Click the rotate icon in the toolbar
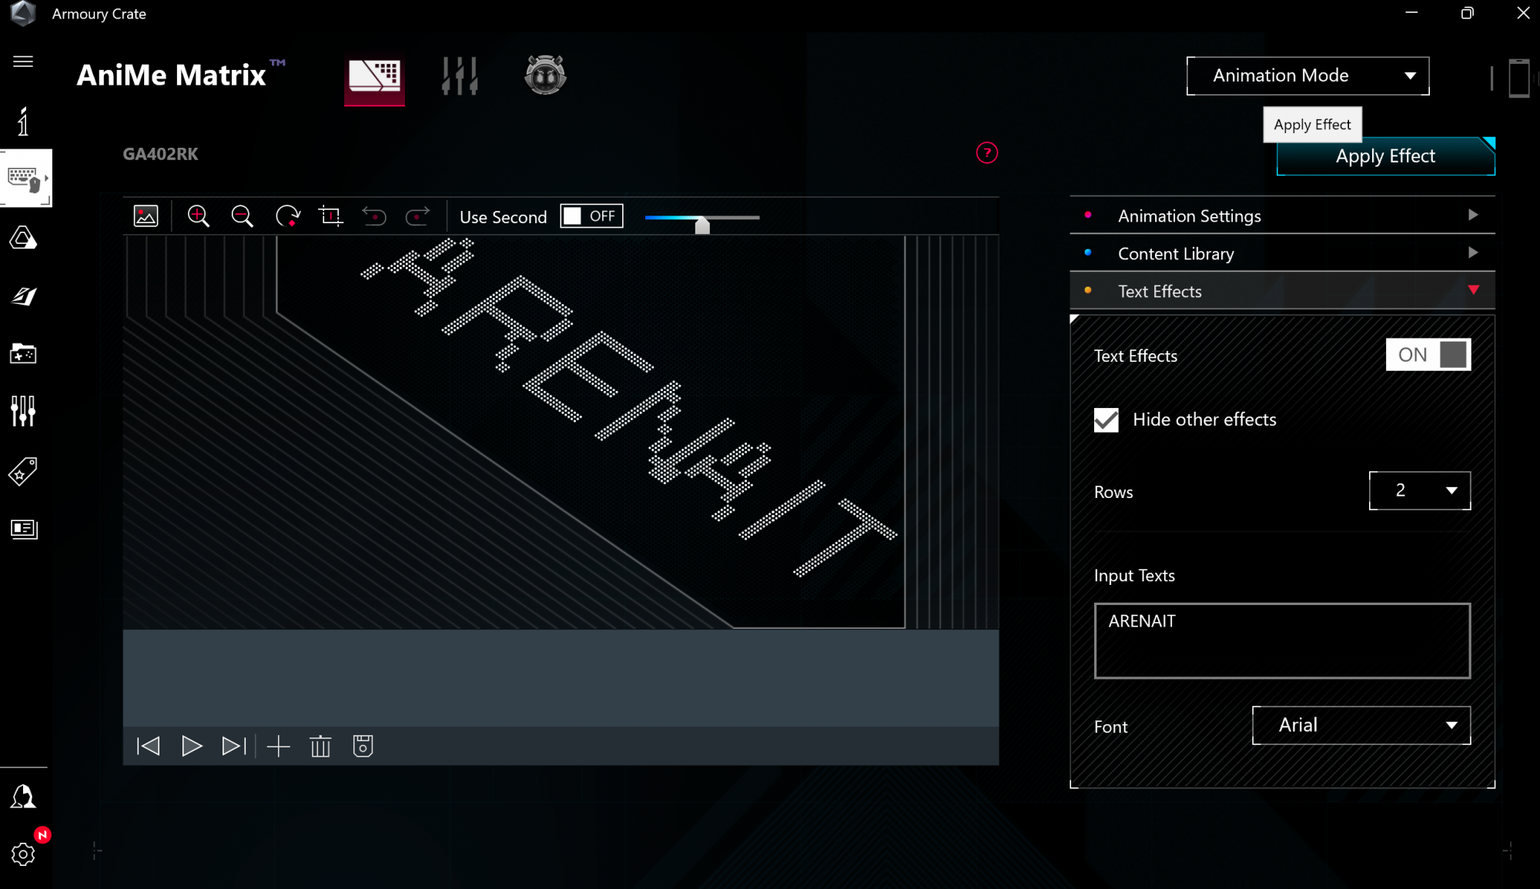The image size is (1540, 889). pyautogui.click(x=287, y=216)
